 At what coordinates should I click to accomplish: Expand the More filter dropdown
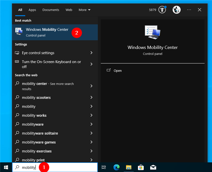84,10
